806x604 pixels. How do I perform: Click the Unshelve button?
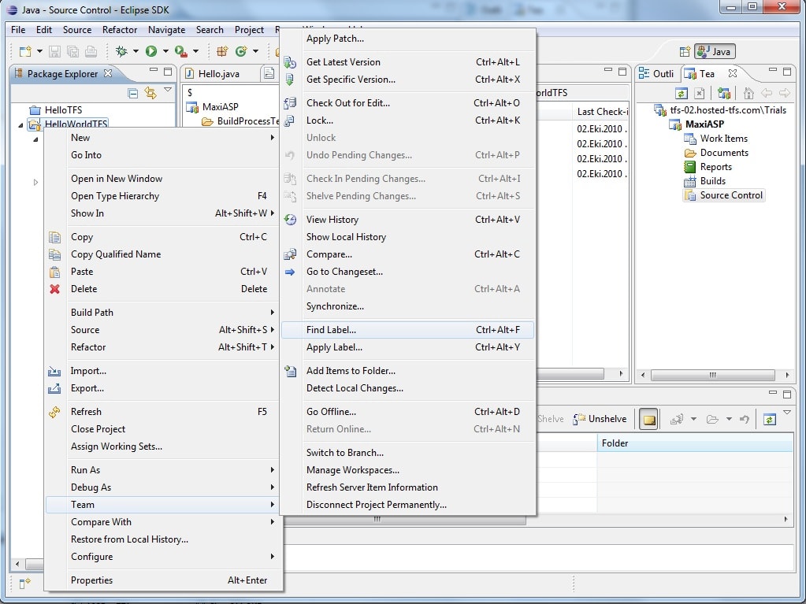pos(600,419)
